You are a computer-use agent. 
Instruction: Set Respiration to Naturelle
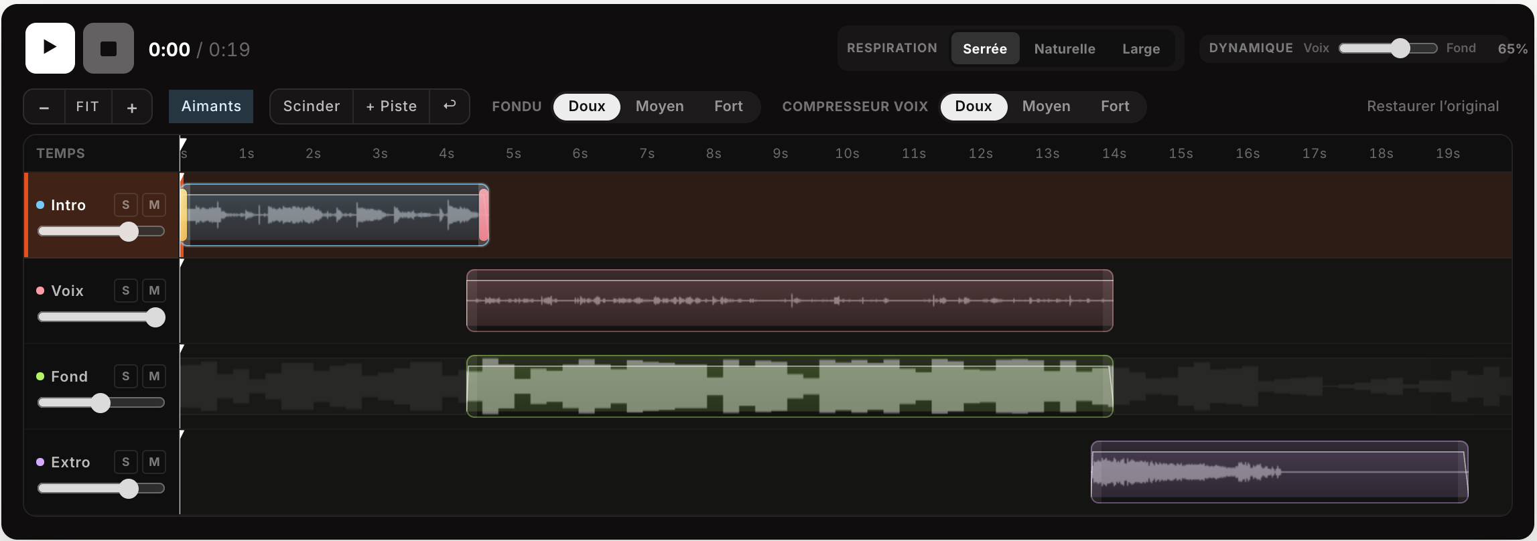[1065, 48]
